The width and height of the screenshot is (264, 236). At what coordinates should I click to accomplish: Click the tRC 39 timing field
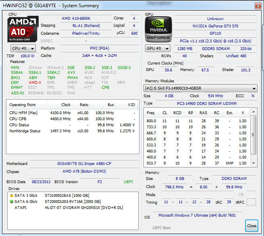(x=229, y=202)
